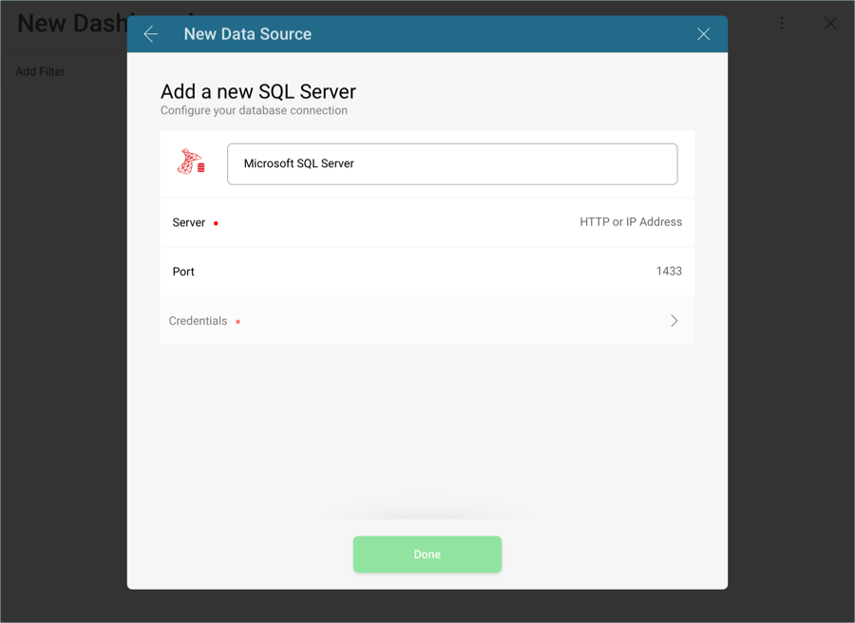
Task: Click the 'Configure your database connection' subtitle
Action: tap(254, 110)
